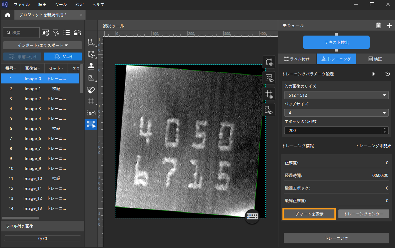Toggle result list visibility on canvas
Screen dimensions: 395x248
[x=269, y=78]
